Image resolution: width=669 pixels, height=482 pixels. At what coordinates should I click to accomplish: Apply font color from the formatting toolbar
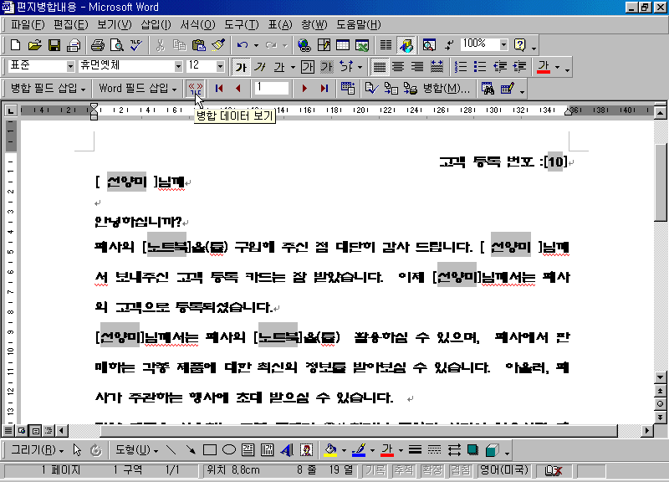543,67
